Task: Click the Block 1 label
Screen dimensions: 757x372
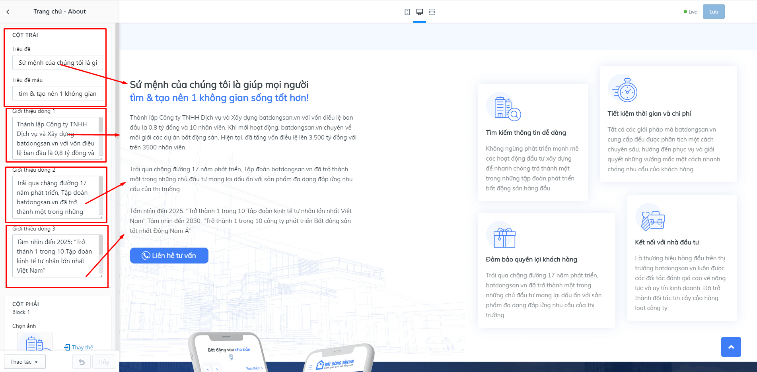Action: [21, 312]
